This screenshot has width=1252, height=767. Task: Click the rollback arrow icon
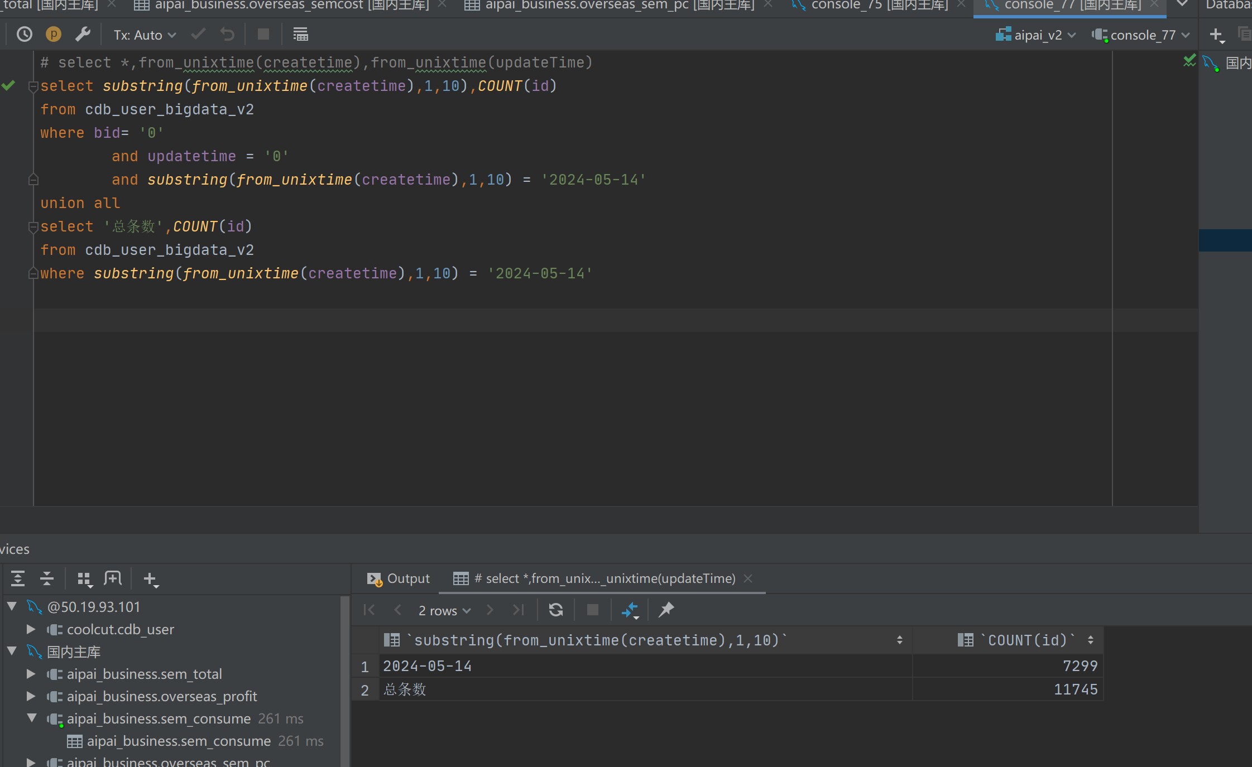point(227,35)
